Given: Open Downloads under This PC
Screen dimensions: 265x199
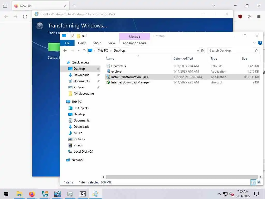Looking at the screenshot, I should [81, 127].
